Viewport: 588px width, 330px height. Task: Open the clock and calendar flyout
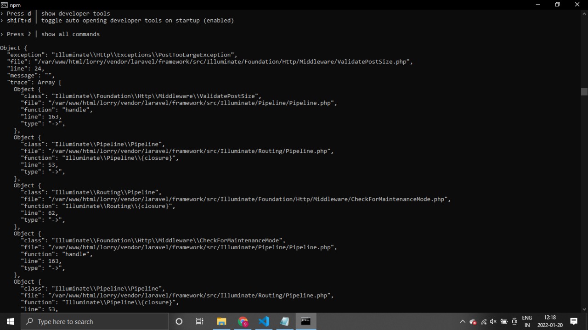(550, 321)
